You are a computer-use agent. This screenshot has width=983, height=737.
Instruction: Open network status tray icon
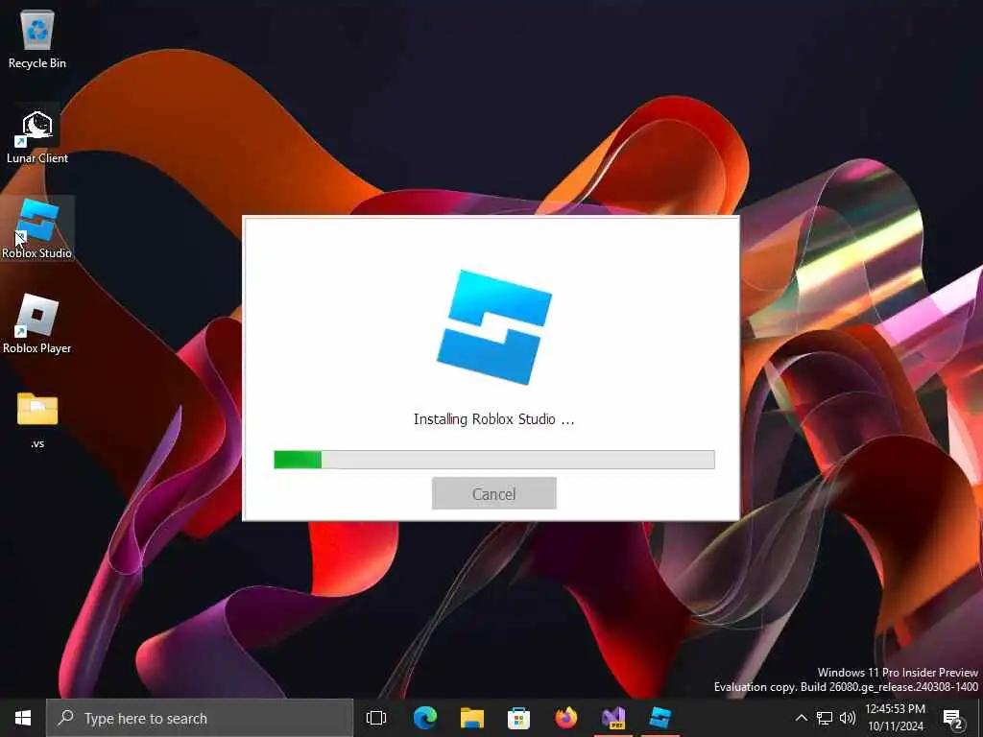(825, 718)
